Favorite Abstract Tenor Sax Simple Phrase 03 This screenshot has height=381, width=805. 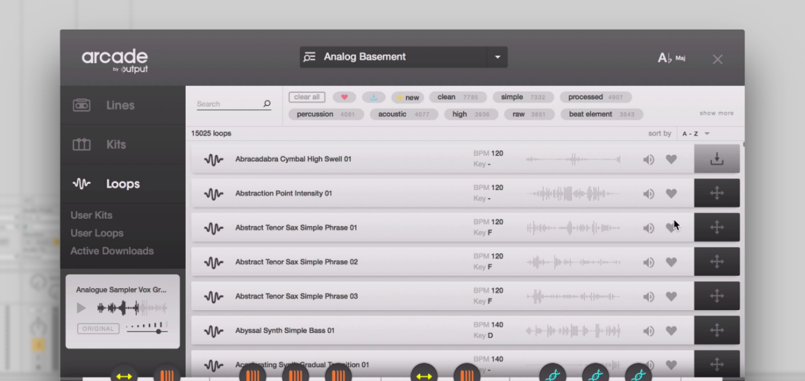(x=671, y=296)
